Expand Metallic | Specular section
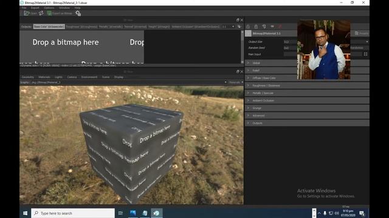Viewport: 389px width, 218px height. (x=307, y=93)
